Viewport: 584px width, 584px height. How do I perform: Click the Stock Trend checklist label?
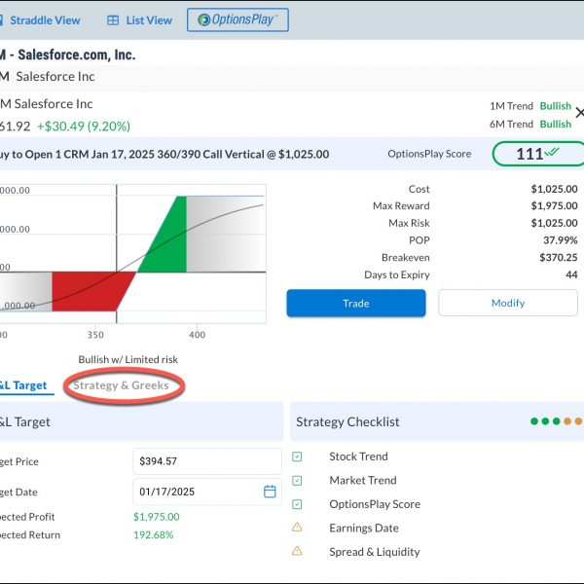coord(358,456)
